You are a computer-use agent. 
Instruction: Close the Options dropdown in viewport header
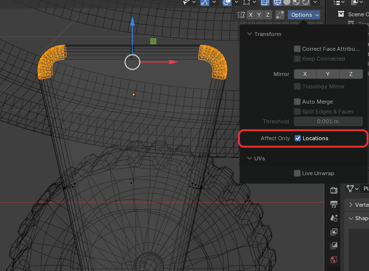(304, 15)
